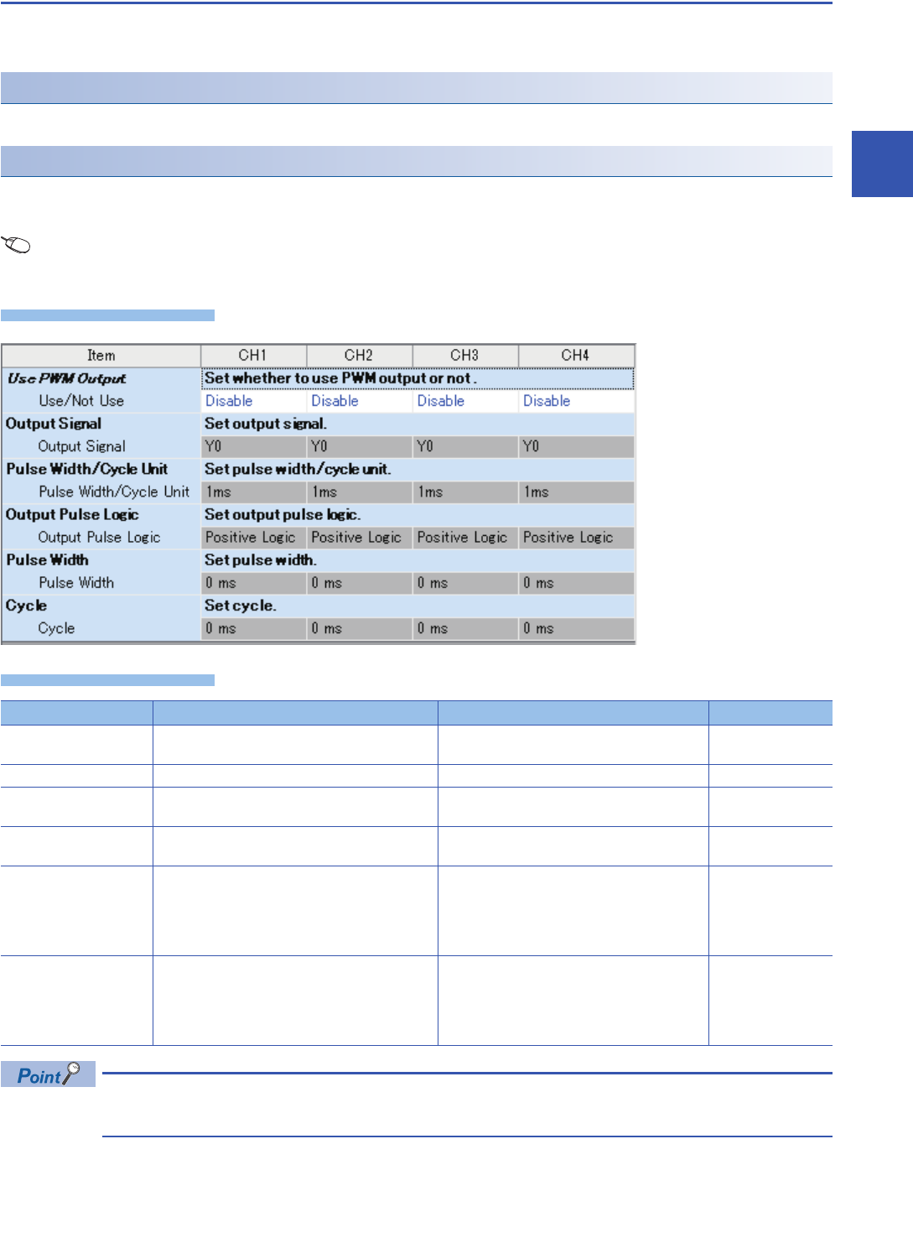Screen dimensions: 913x1243
Task: Select the Use PWM Output group row
Action: point(319,378)
